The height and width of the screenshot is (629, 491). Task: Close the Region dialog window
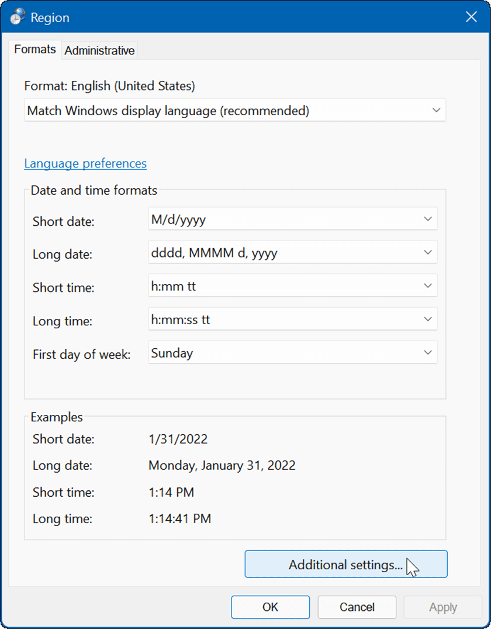(x=471, y=17)
